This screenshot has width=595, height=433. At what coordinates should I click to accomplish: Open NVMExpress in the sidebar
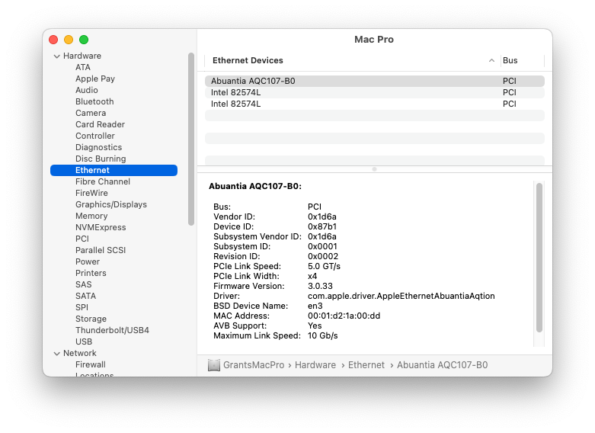point(101,227)
